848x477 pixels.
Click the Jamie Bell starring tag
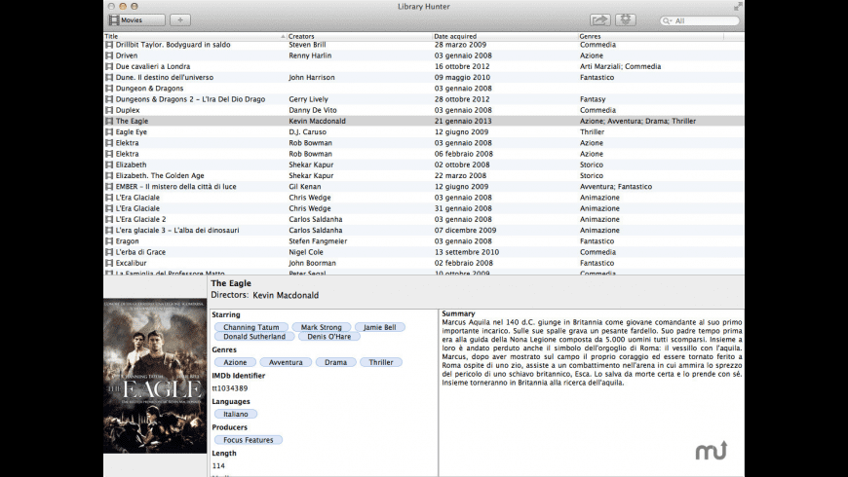[380, 327]
